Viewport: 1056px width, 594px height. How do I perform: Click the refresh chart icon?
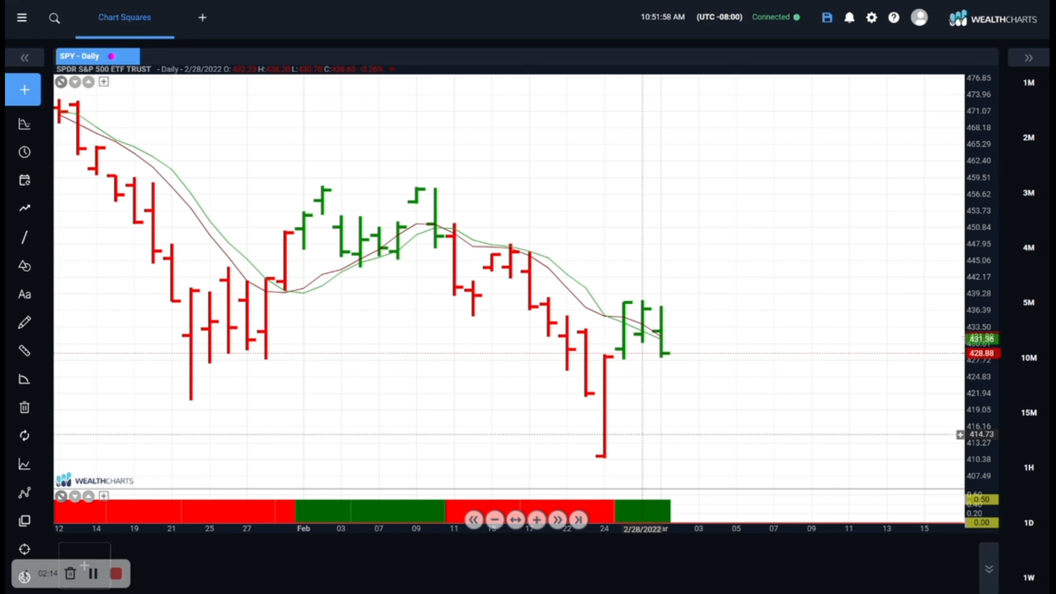(x=24, y=436)
